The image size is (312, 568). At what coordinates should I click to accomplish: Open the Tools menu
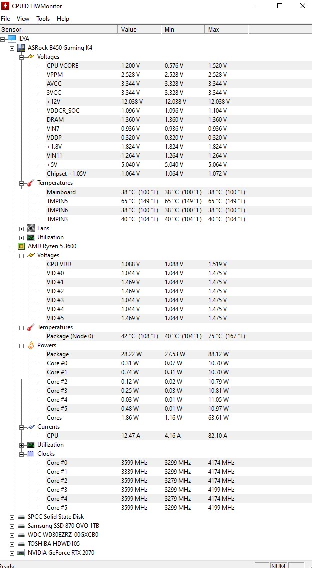[43, 19]
